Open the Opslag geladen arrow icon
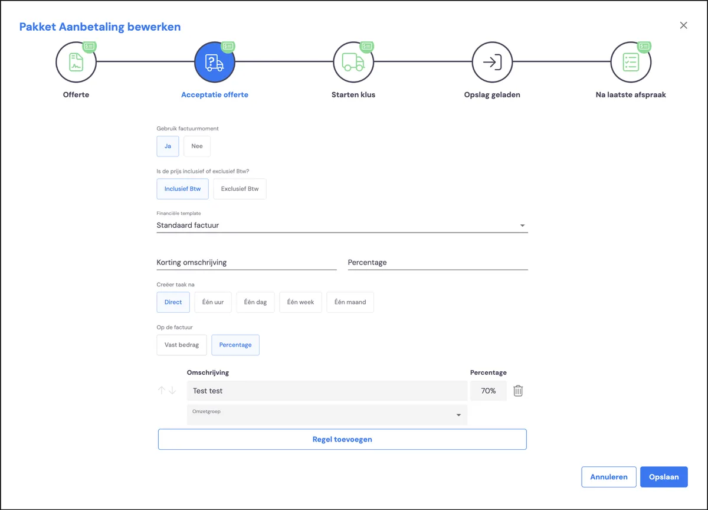The height and width of the screenshot is (510, 708). (492, 62)
